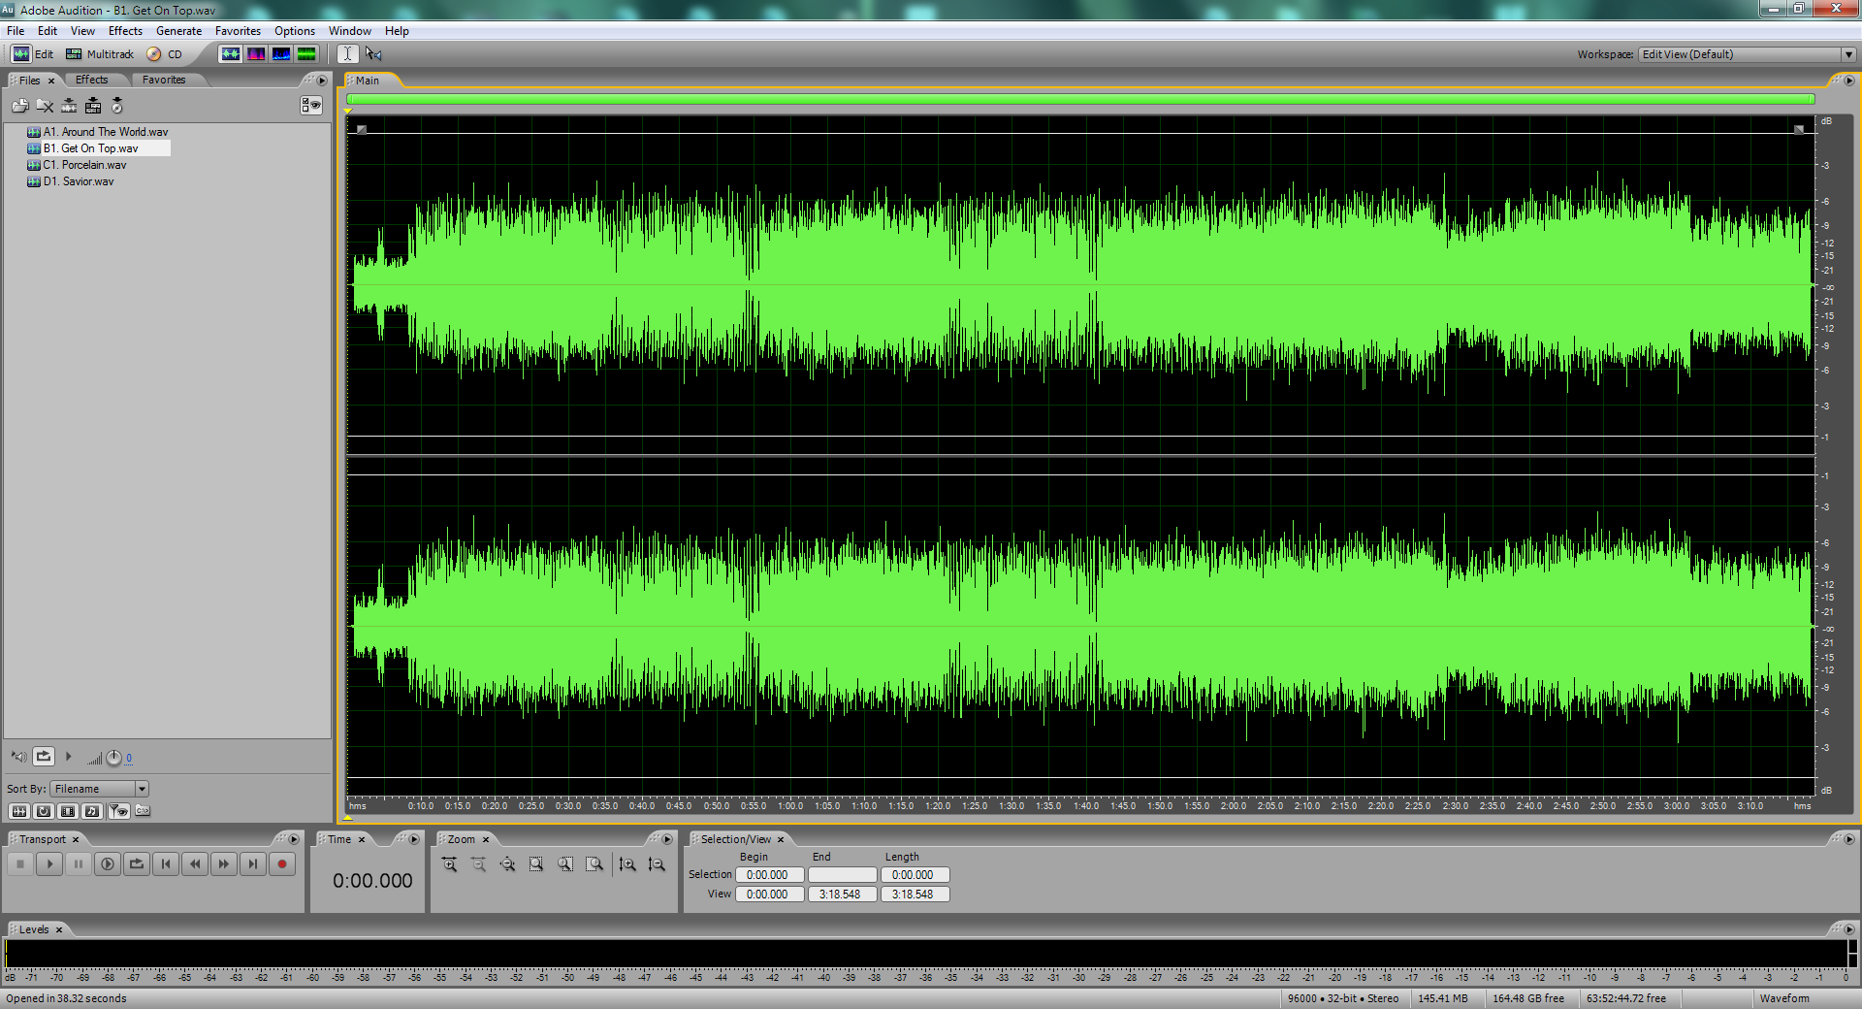Viewport: 1862px width, 1009px height.
Task: Toggle the Loop Play button in Files panel
Action: point(44,756)
